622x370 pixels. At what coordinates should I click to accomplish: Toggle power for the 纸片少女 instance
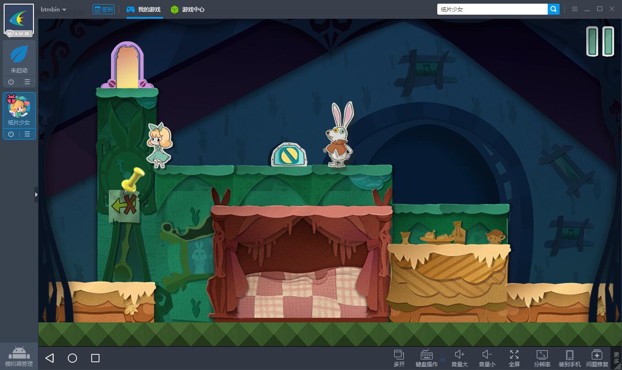click(x=11, y=134)
